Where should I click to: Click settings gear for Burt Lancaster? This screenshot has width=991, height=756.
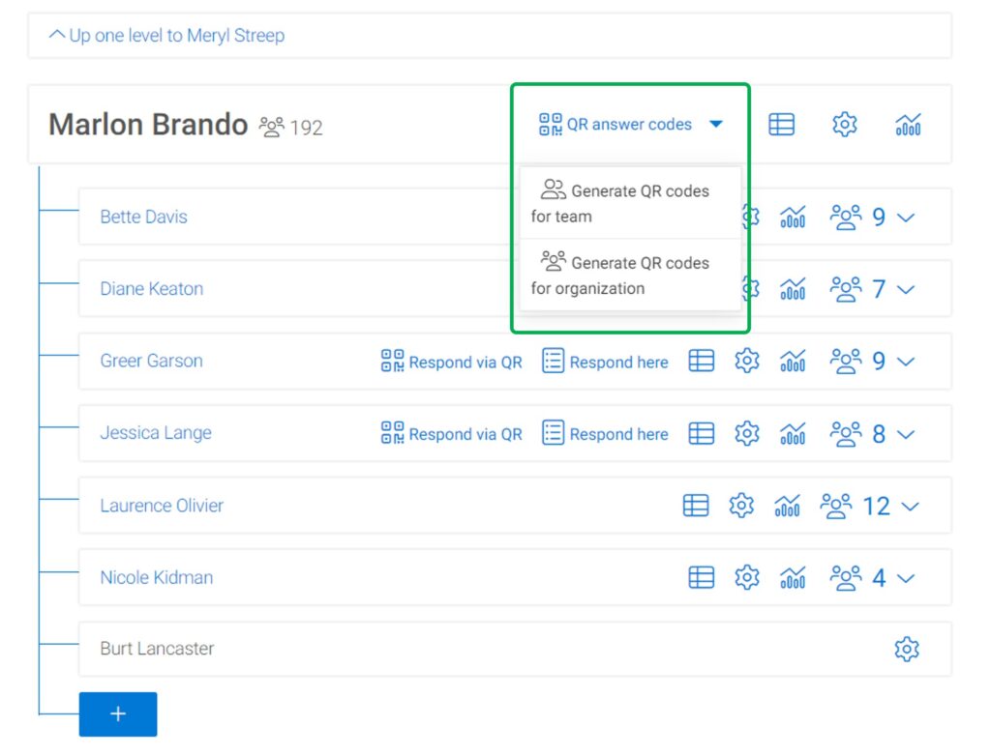pyautogui.click(x=906, y=650)
